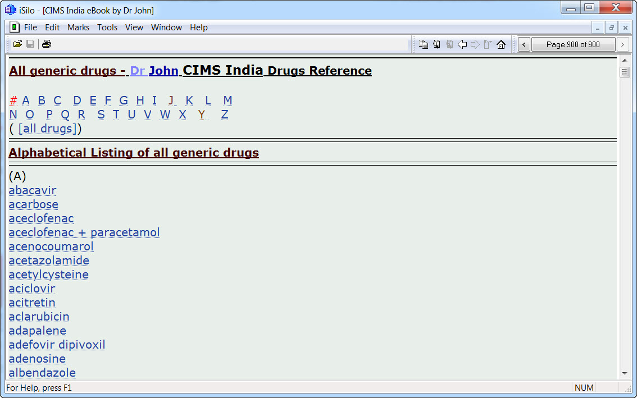Open the [all drugs] link
637x398 pixels.
click(48, 129)
